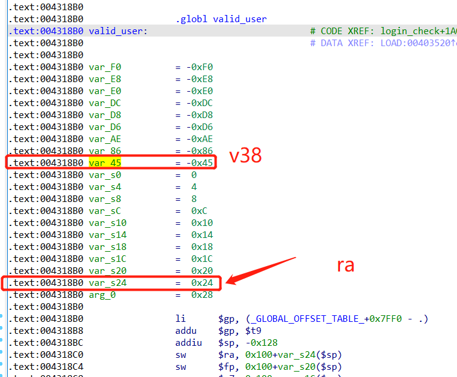Image resolution: width=457 pixels, height=377 pixels.
Task: Select the var_s1C variable name
Action: click(x=107, y=259)
